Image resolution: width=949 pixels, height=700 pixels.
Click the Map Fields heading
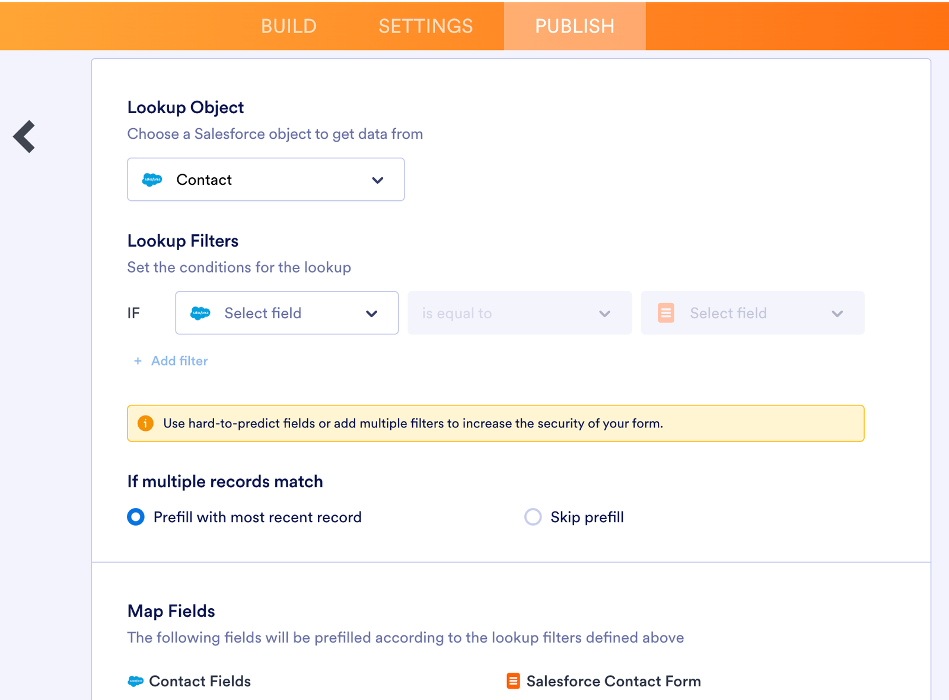point(171,611)
